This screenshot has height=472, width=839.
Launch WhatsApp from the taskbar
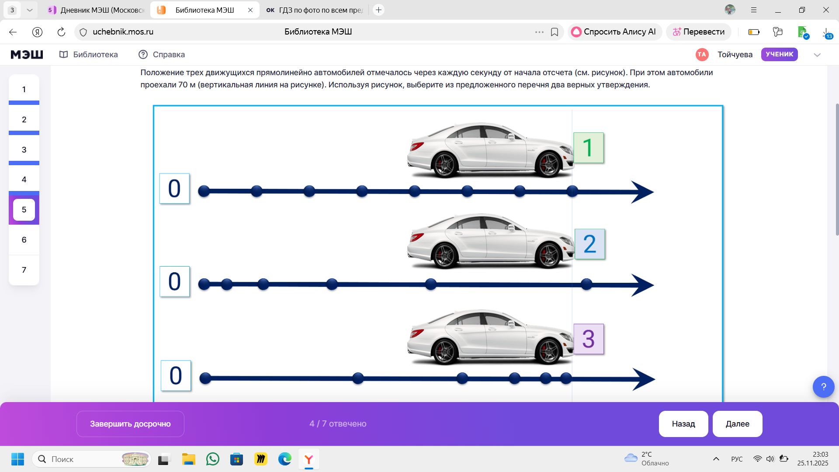pyautogui.click(x=213, y=459)
